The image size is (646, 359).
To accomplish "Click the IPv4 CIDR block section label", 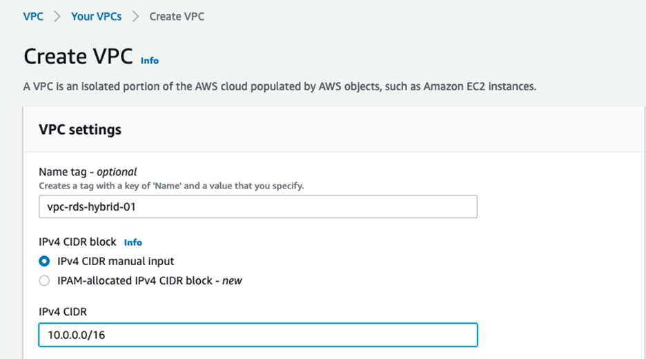I will pos(77,242).
